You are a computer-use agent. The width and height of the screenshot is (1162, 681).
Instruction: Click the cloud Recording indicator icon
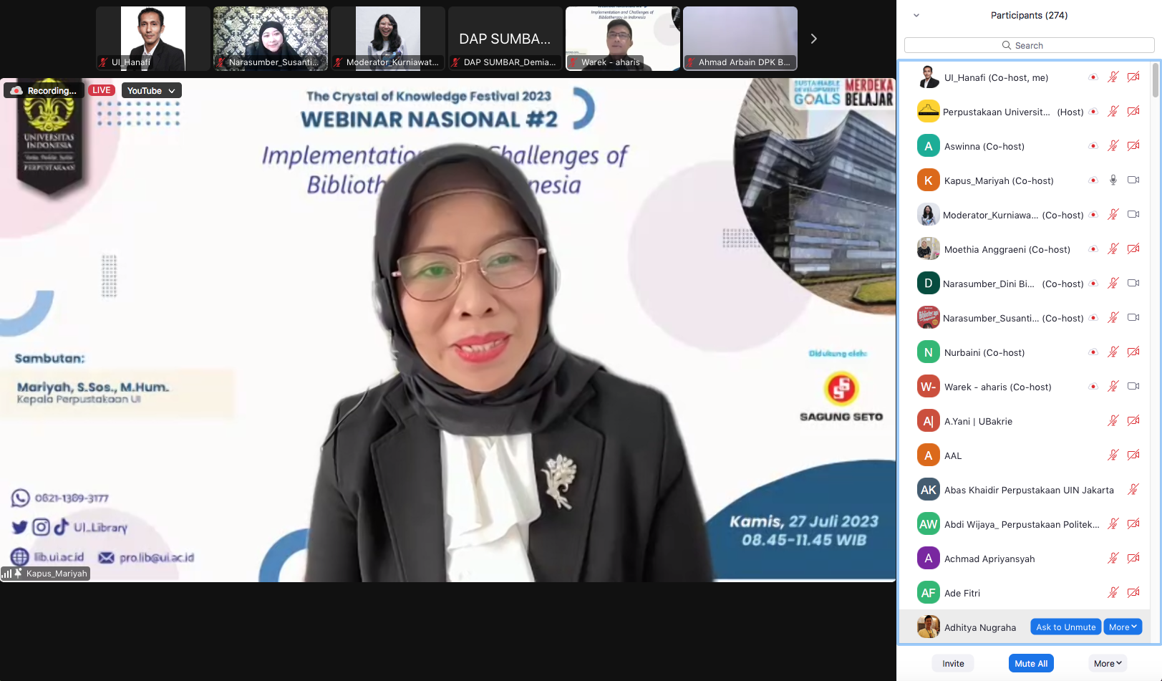click(16, 90)
